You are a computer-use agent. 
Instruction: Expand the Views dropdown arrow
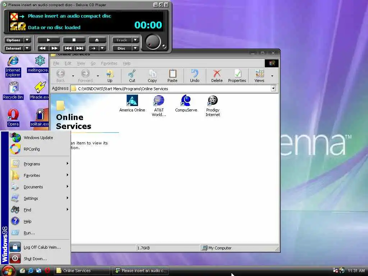[272, 76]
